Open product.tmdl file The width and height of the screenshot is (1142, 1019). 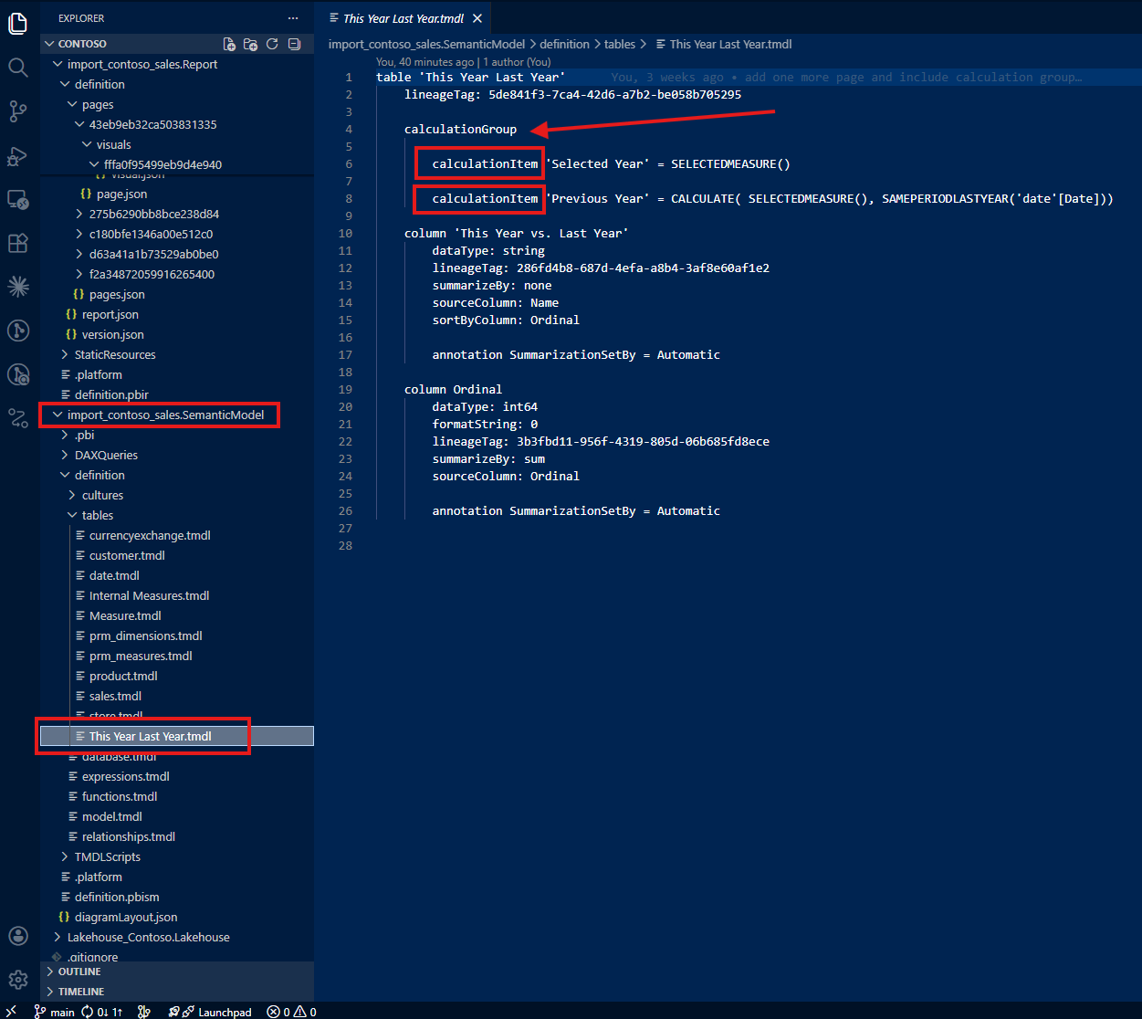[x=123, y=676]
